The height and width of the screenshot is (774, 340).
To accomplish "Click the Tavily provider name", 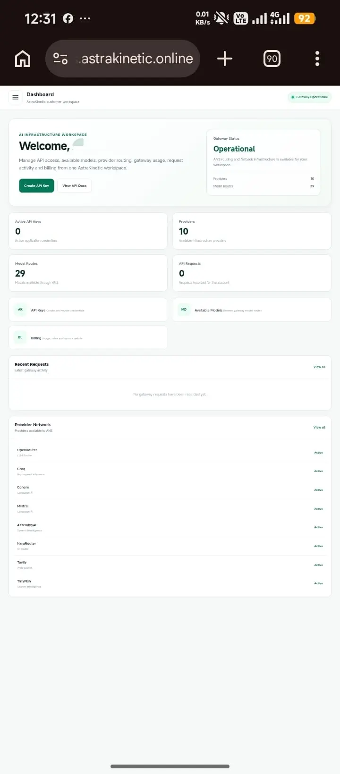I will click(22, 563).
